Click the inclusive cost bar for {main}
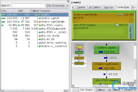 click(x=4, y=15)
